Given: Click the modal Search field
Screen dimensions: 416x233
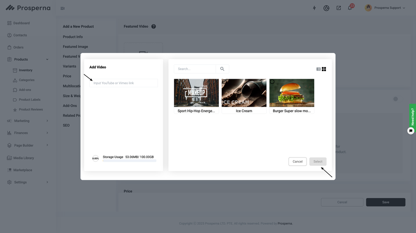Looking at the screenshot, I should 195,69.
